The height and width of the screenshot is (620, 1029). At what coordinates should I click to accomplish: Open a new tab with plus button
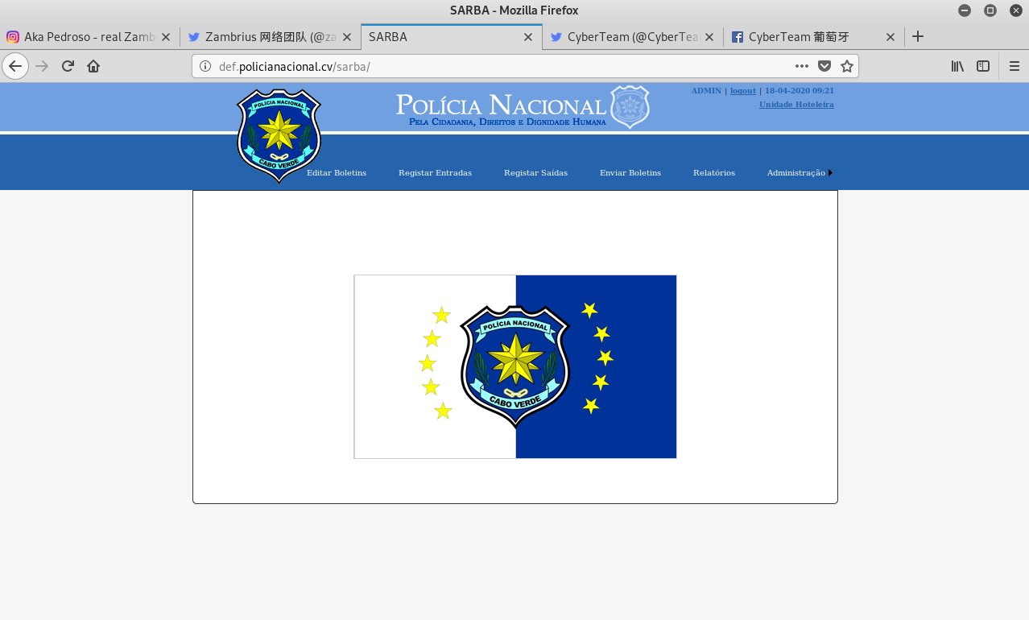pos(918,36)
